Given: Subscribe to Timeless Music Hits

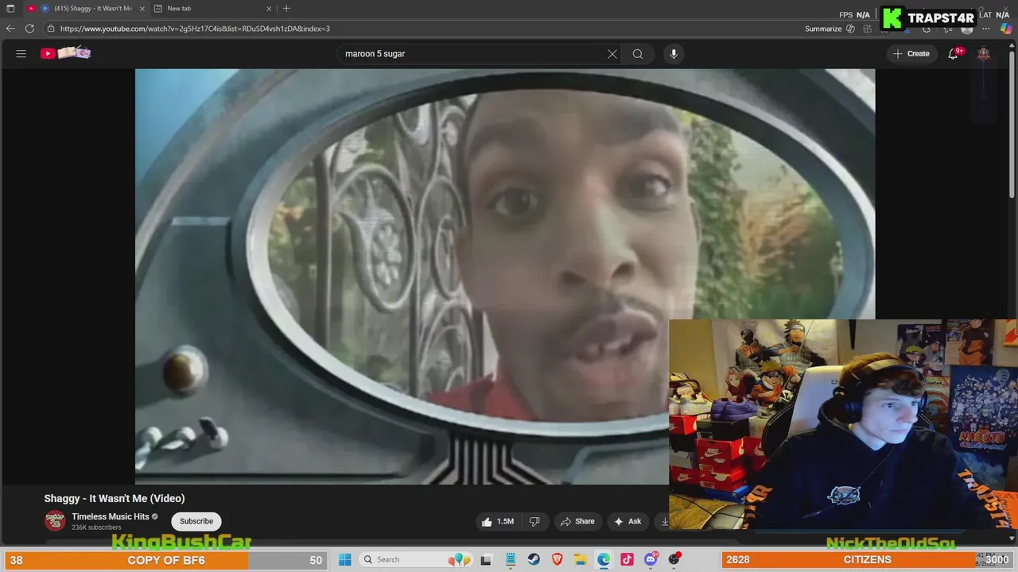Looking at the screenshot, I should pyautogui.click(x=196, y=521).
